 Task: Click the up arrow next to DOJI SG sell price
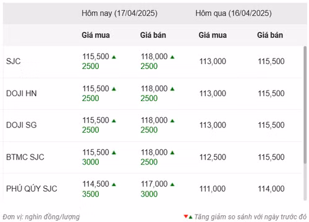(x=172, y=121)
